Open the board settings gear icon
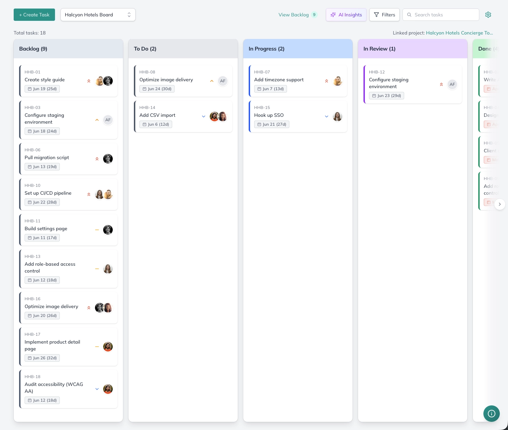This screenshot has height=430, width=508. [x=488, y=15]
